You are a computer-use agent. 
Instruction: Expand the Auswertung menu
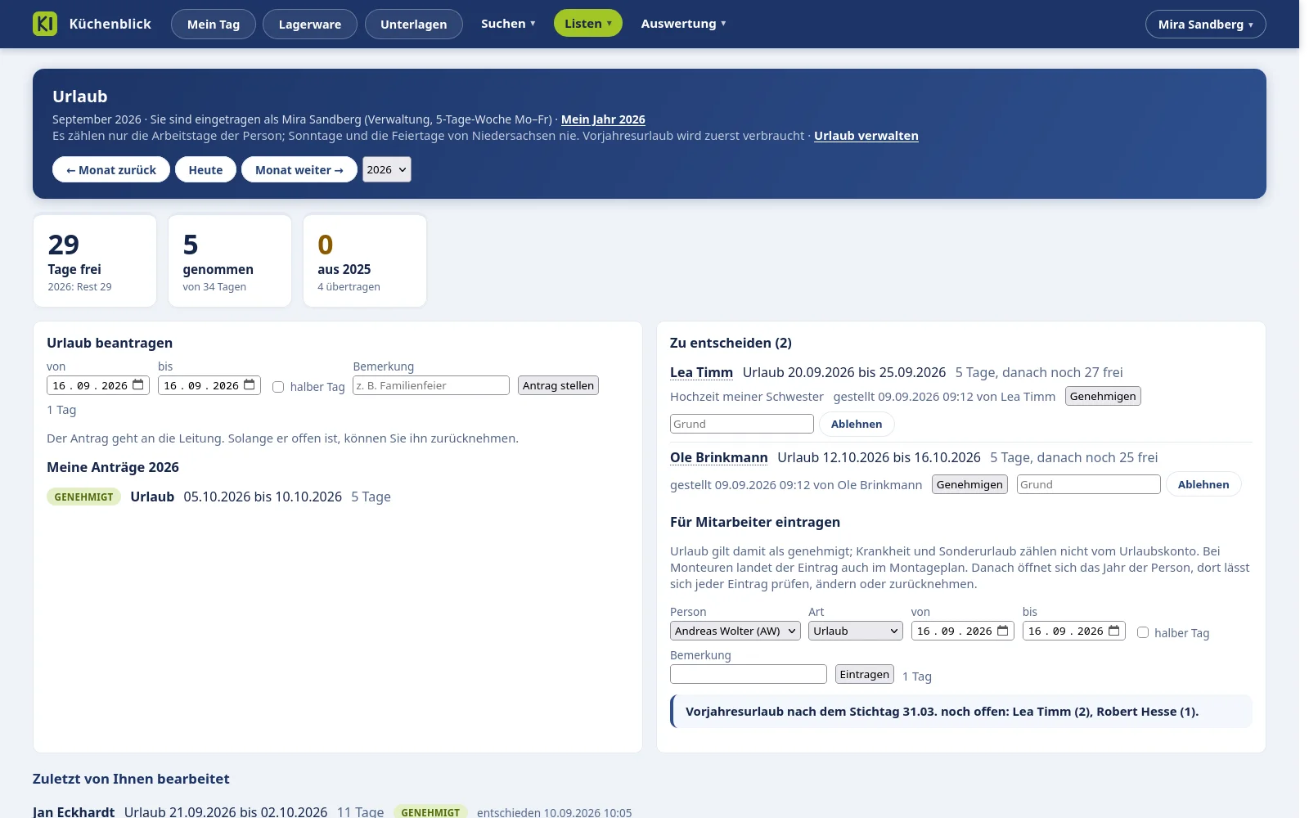point(683,24)
